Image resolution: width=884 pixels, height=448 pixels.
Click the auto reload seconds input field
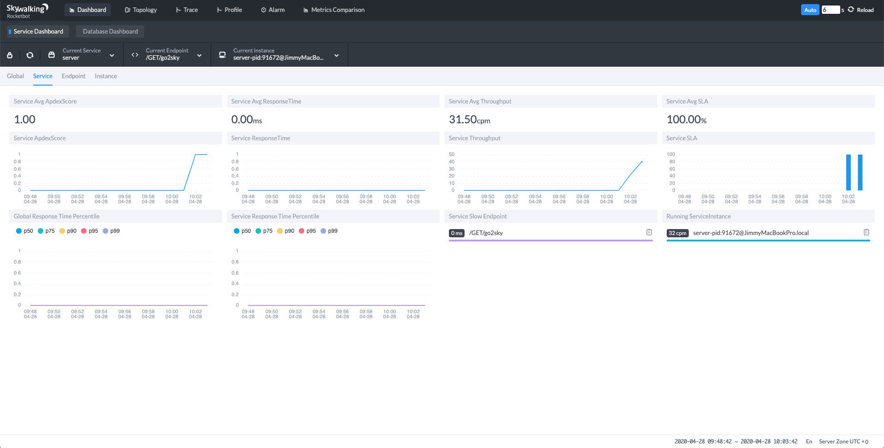click(831, 9)
